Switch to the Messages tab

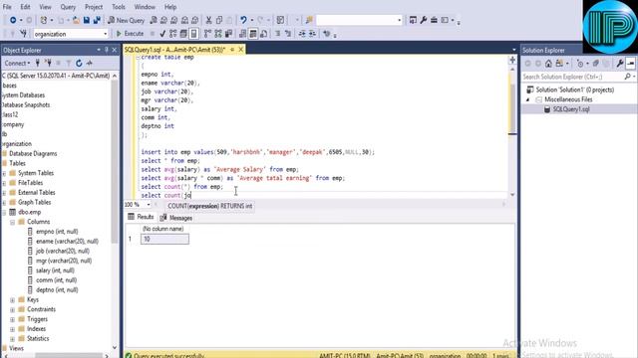pyautogui.click(x=176, y=218)
